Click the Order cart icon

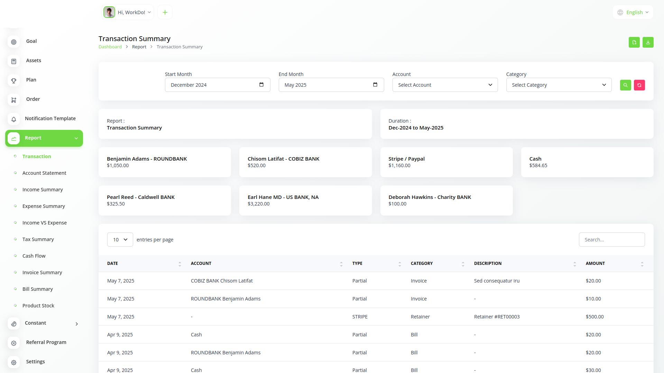click(x=14, y=100)
